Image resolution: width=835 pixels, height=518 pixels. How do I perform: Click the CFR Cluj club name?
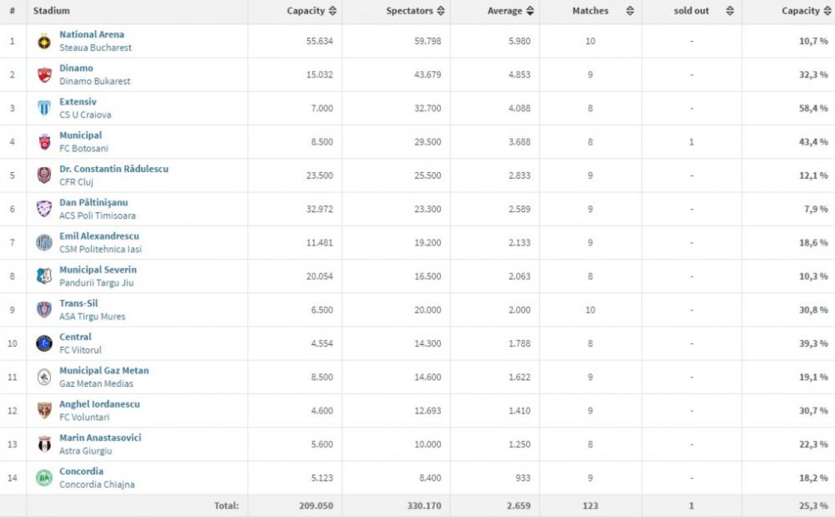[76, 182]
